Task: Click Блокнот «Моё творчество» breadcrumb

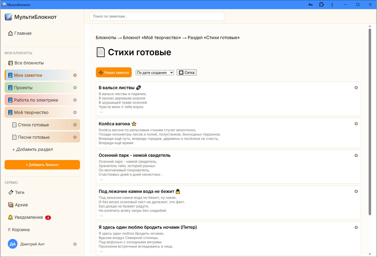Action: 152,38
